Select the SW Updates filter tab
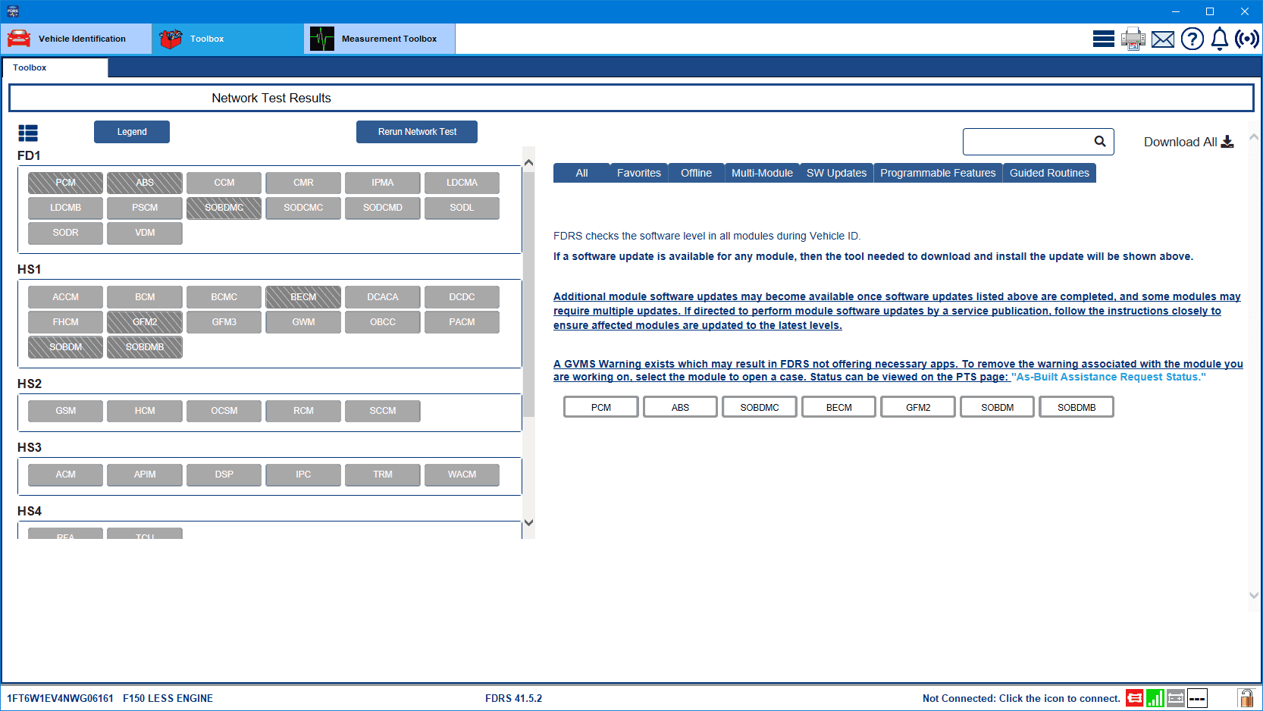The height and width of the screenshot is (711, 1263). 836,173
